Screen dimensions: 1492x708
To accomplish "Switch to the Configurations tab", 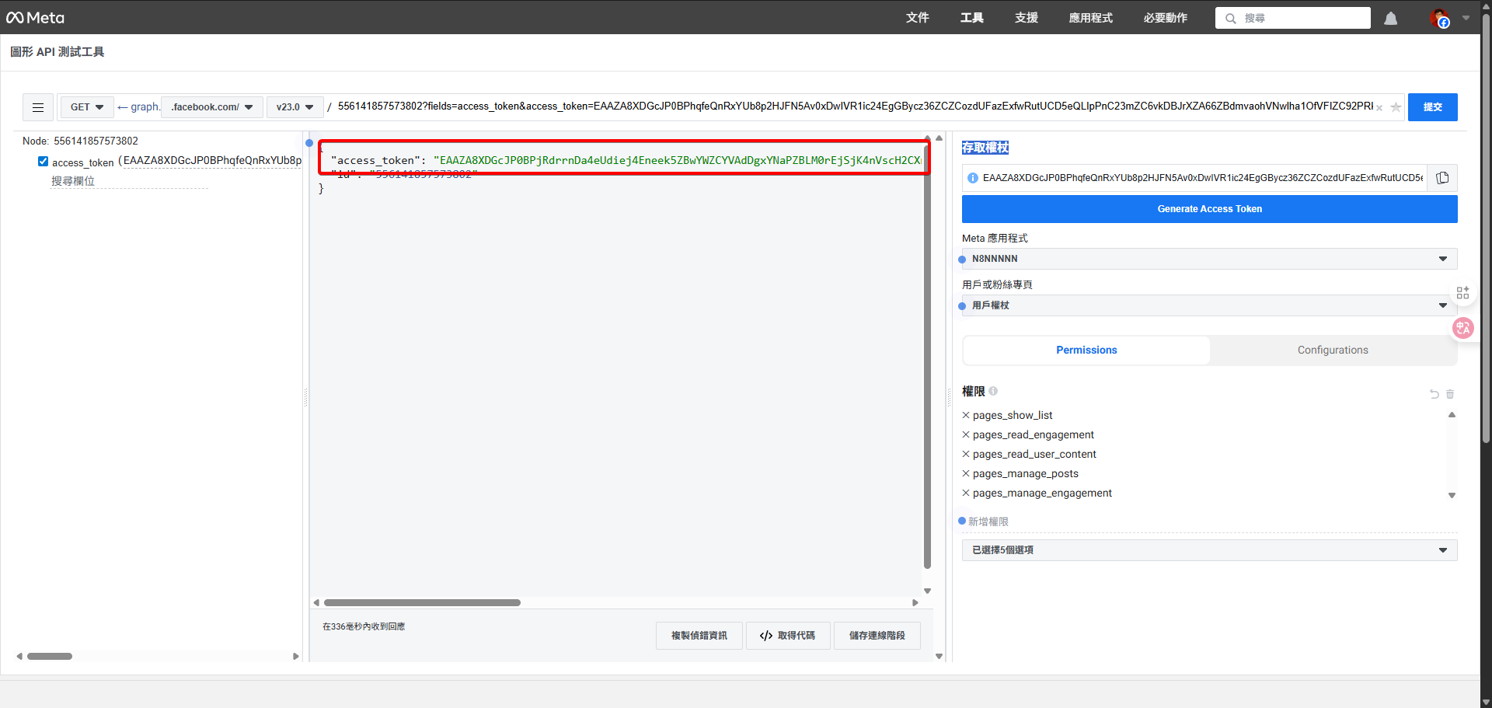I will [1332, 351].
